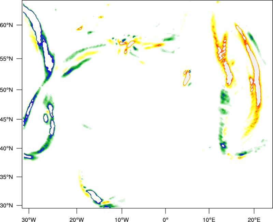Viewport: 273px width, 222px height.
Task: Click the 55°N latitude label
Action: tap(6, 59)
